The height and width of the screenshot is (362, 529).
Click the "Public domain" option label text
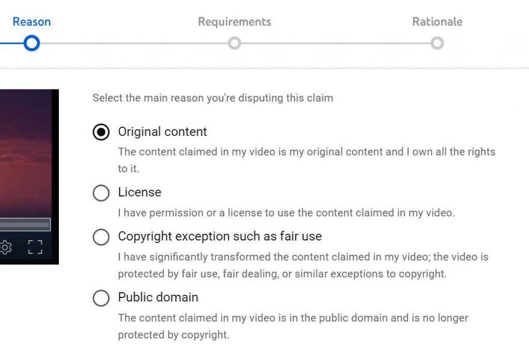click(158, 297)
